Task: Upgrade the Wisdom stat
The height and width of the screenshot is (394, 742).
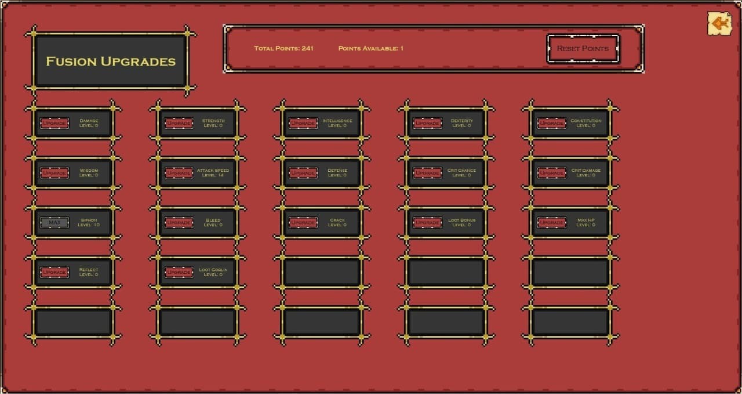Action: click(54, 172)
